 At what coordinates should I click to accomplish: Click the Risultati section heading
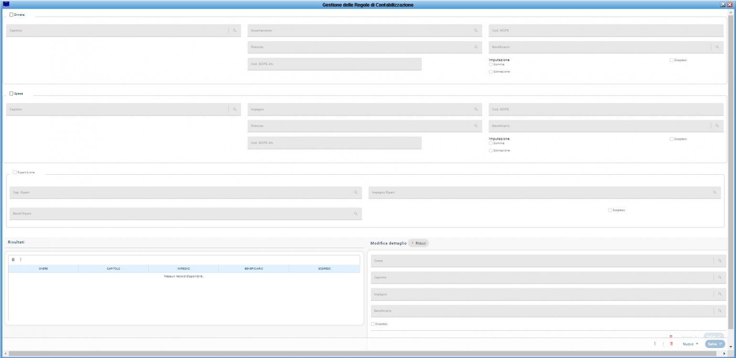tap(16, 242)
